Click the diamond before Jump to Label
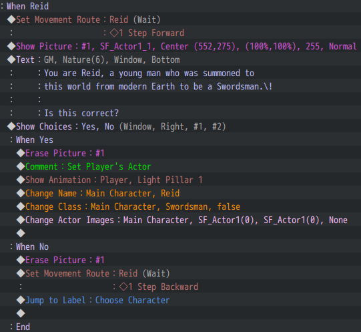 21,300
